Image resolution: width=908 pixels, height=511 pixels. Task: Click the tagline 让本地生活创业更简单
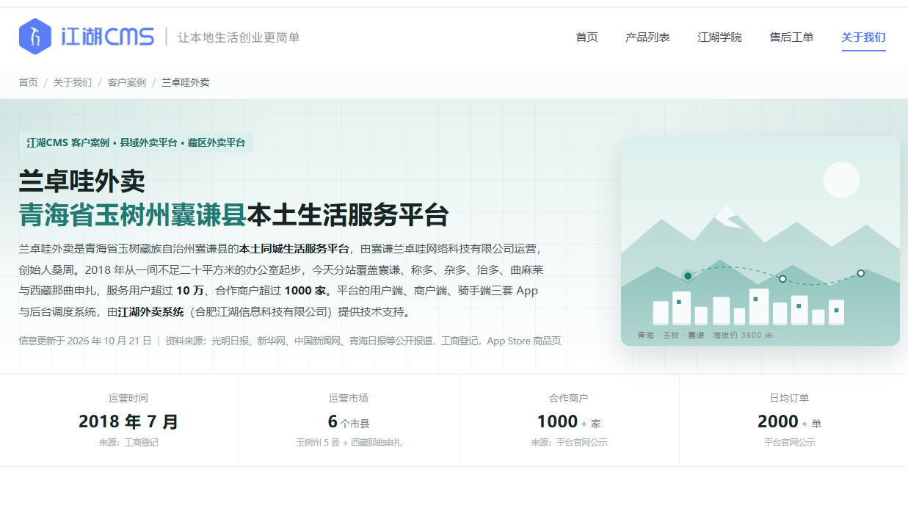tap(239, 37)
